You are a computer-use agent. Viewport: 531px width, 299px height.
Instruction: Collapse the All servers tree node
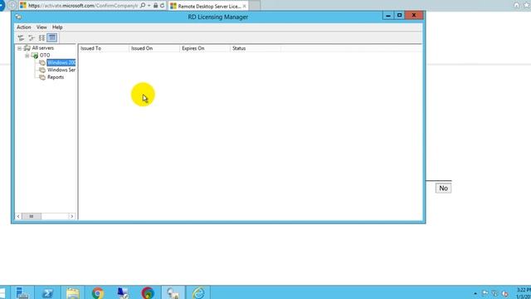[19, 48]
